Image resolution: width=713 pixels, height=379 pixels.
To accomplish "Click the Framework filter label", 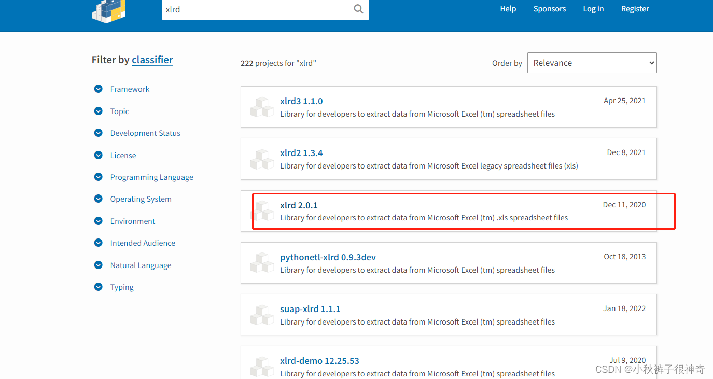I will 130,89.
